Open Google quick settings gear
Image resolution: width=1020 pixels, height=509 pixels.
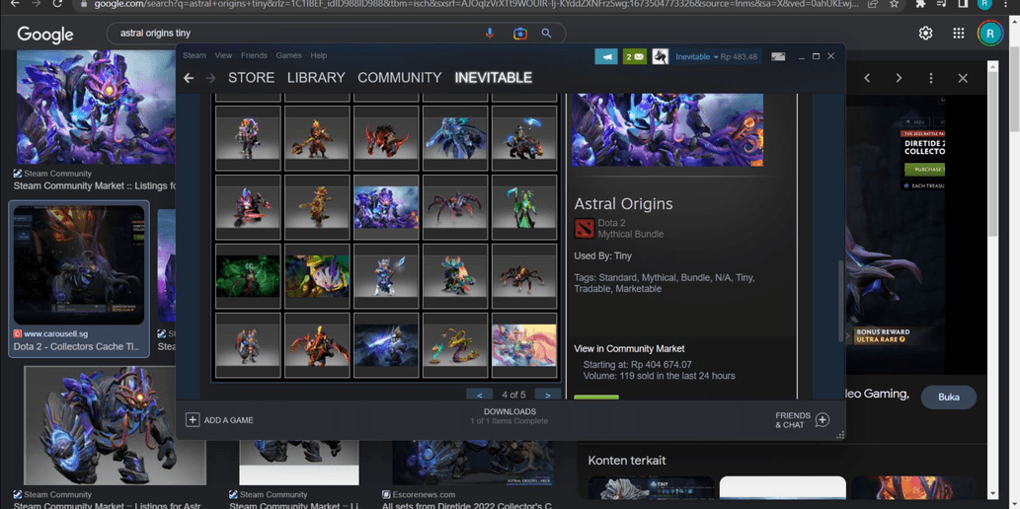click(x=925, y=34)
